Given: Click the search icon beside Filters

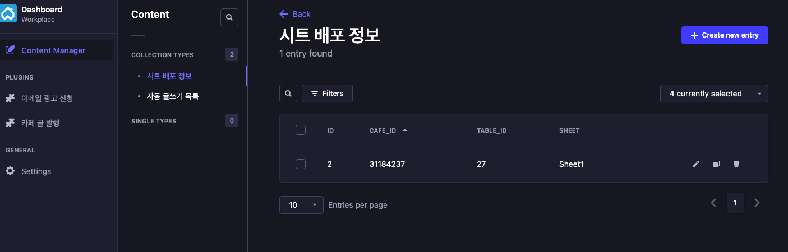Looking at the screenshot, I should click(x=288, y=94).
